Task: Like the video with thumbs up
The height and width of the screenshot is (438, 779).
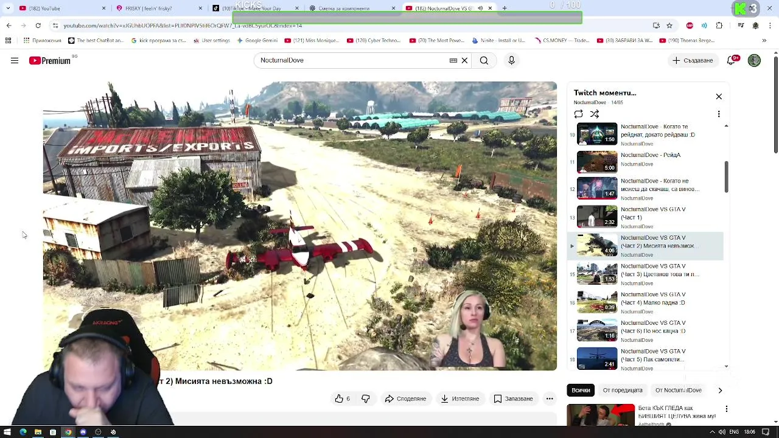Action: click(x=343, y=398)
